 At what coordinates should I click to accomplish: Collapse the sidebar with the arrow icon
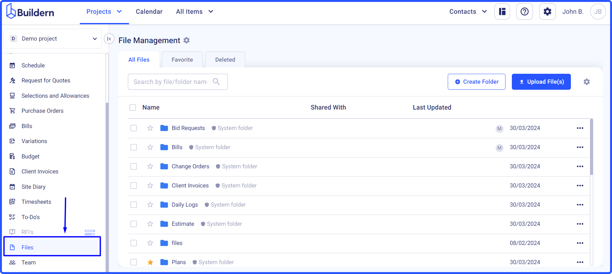[x=109, y=39]
